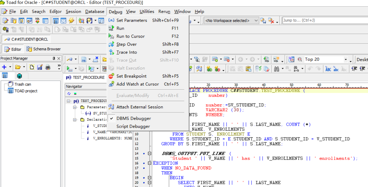Image resolution: width=368 pixels, height=187 pixels.
Task: Choose Step Over in Debug menu
Action: pyautogui.click(x=148, y=44)
